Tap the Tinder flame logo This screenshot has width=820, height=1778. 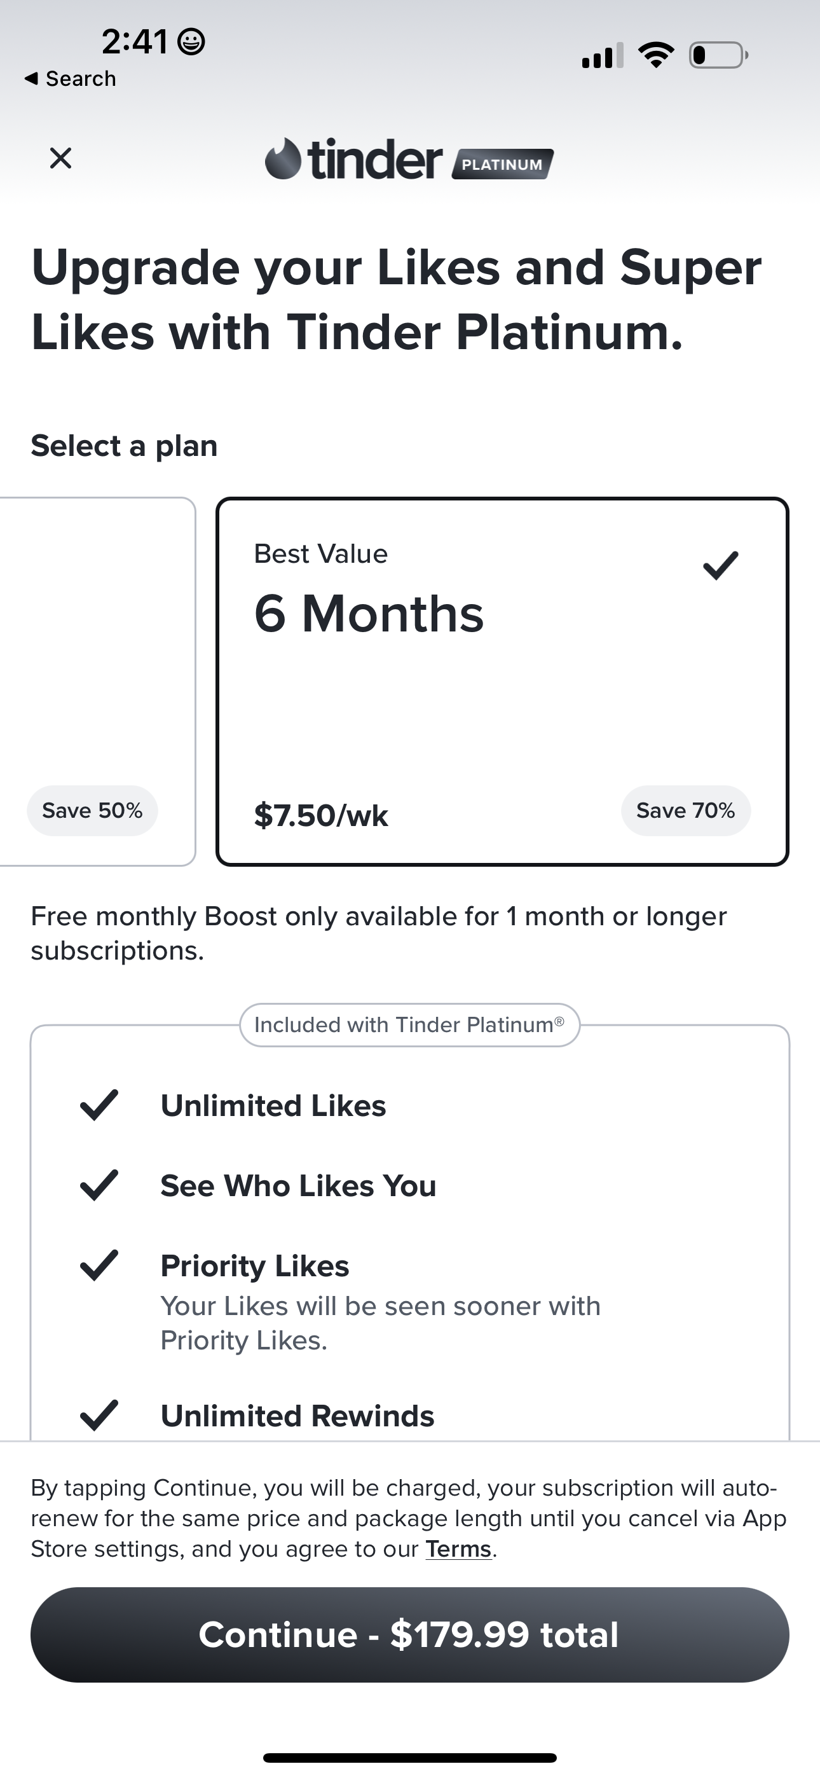tap(283, 159)
